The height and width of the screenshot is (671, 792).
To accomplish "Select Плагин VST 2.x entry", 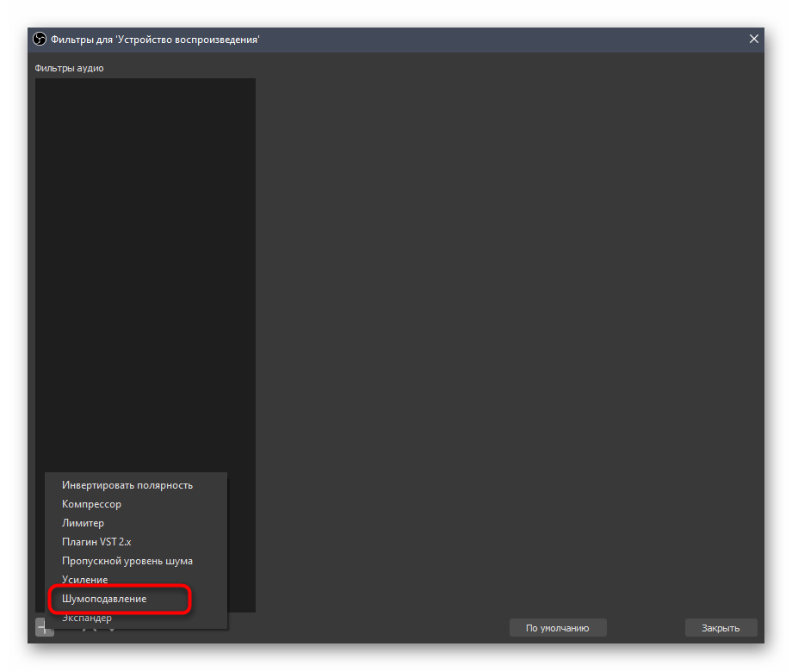I will [x=96, y=542].
